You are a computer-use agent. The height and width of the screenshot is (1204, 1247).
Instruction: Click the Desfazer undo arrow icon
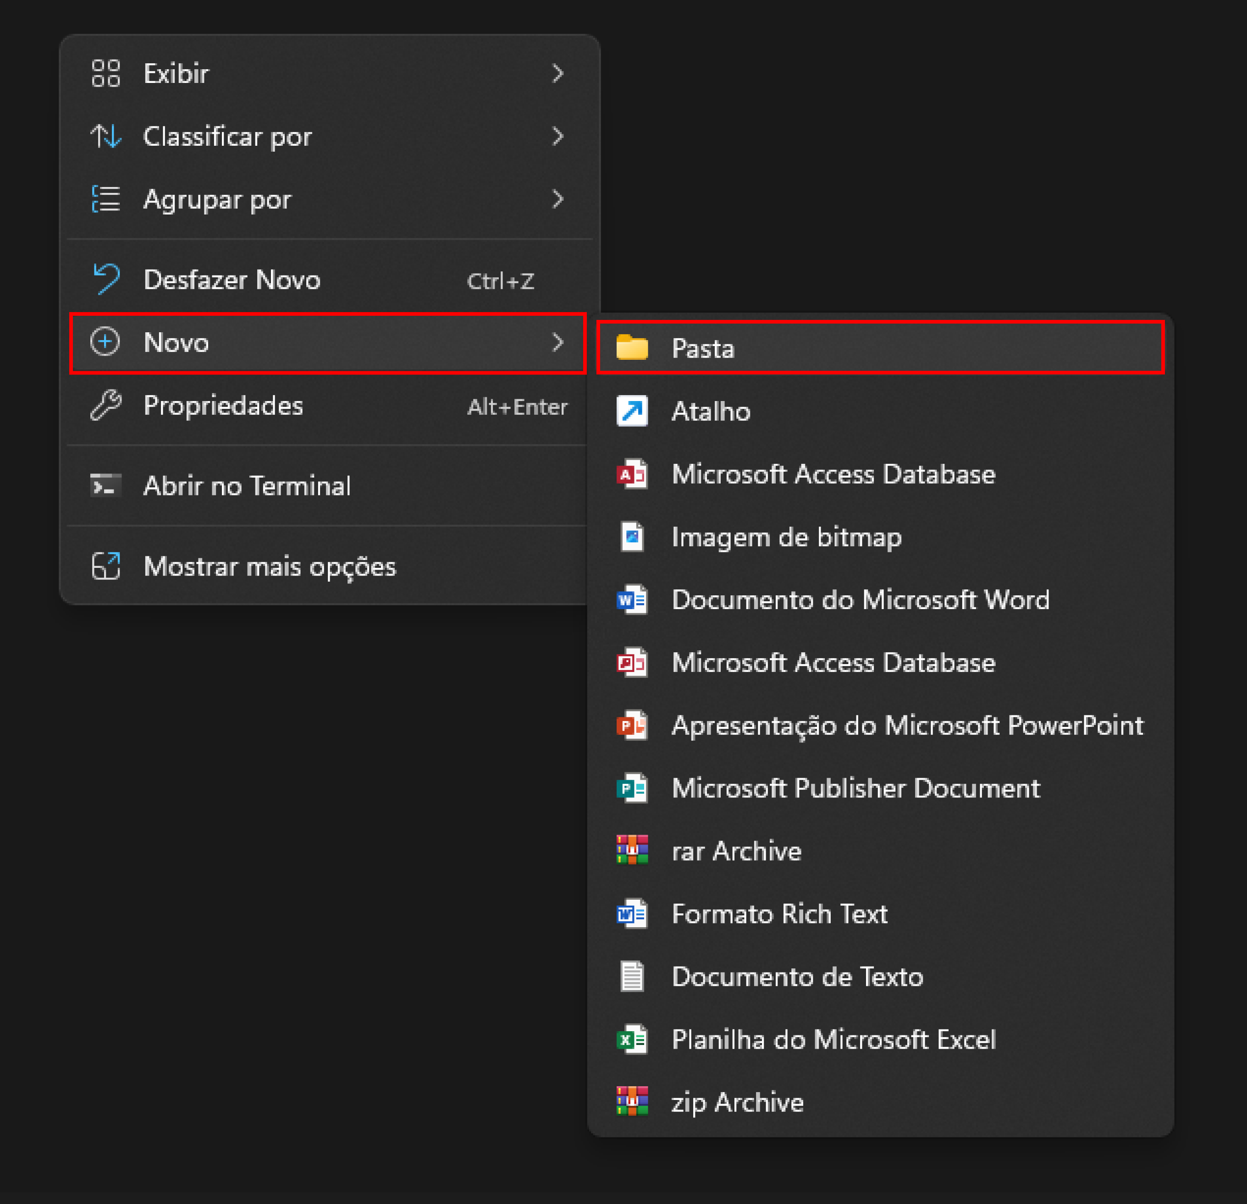(x=105, y=279)
